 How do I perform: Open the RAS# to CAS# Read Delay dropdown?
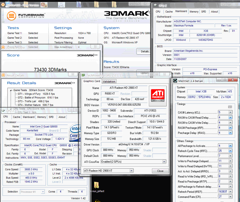point(230,117)
